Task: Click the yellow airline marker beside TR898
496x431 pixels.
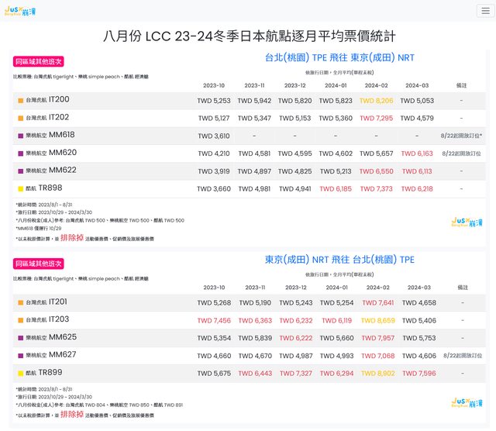Action: click(21, 188)
